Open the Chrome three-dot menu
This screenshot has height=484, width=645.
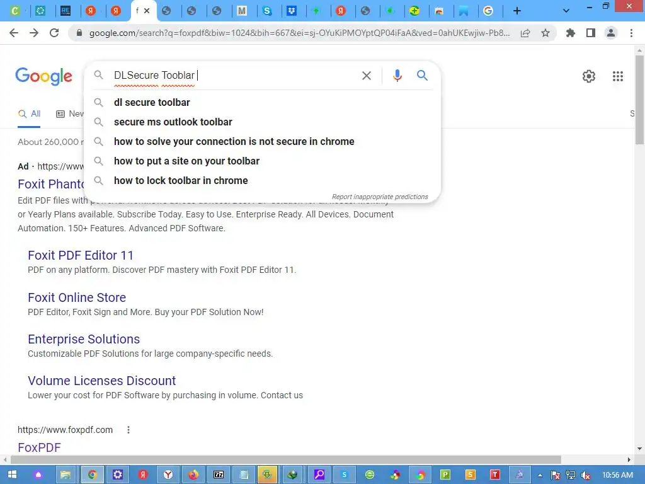point(631,33)
